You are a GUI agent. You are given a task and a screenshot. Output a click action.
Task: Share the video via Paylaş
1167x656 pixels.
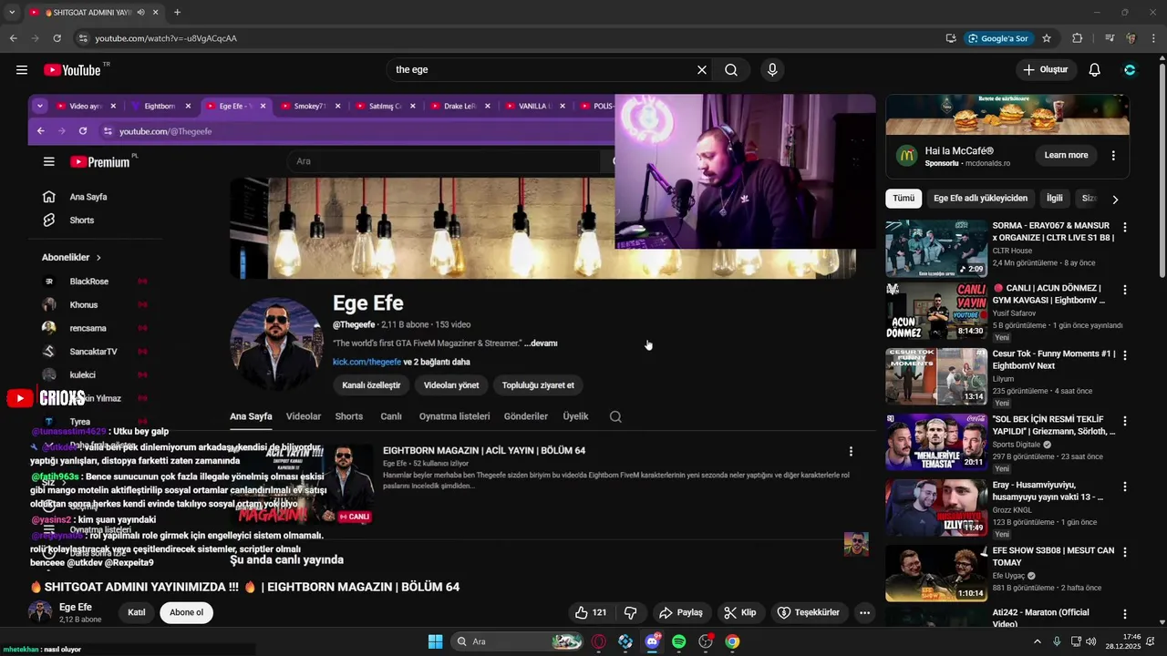(681, 612)
